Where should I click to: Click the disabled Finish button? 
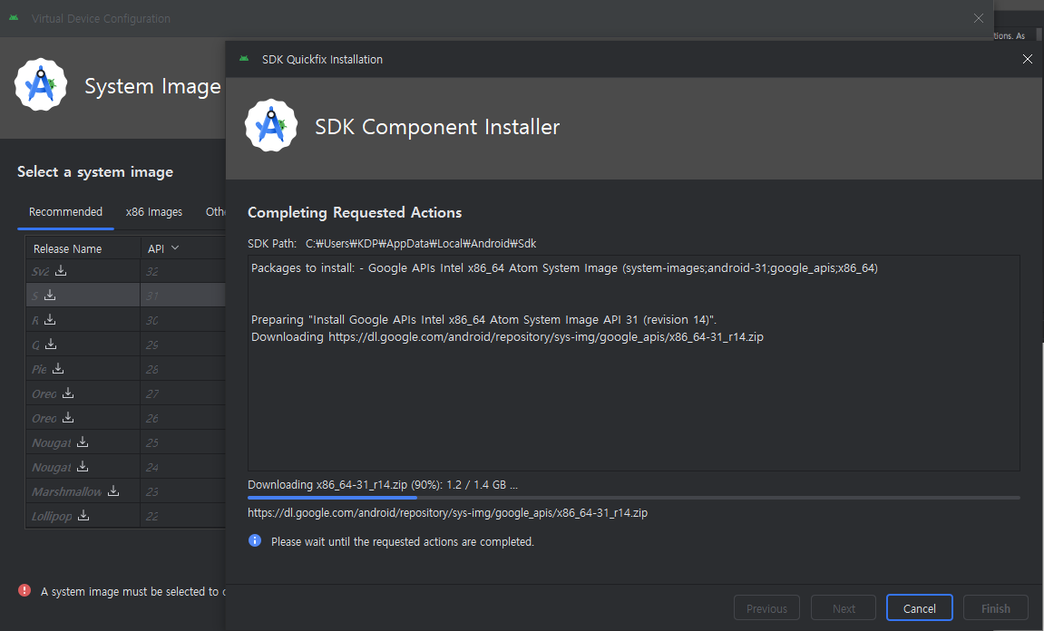click(x=995, y=608)
